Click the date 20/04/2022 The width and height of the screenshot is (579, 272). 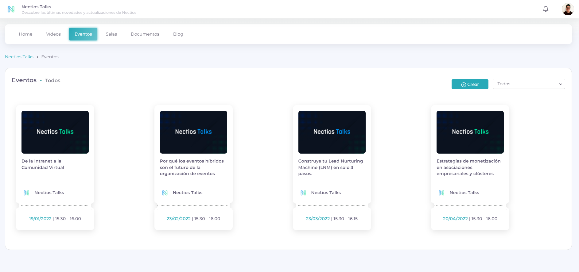tap(455, 219)
